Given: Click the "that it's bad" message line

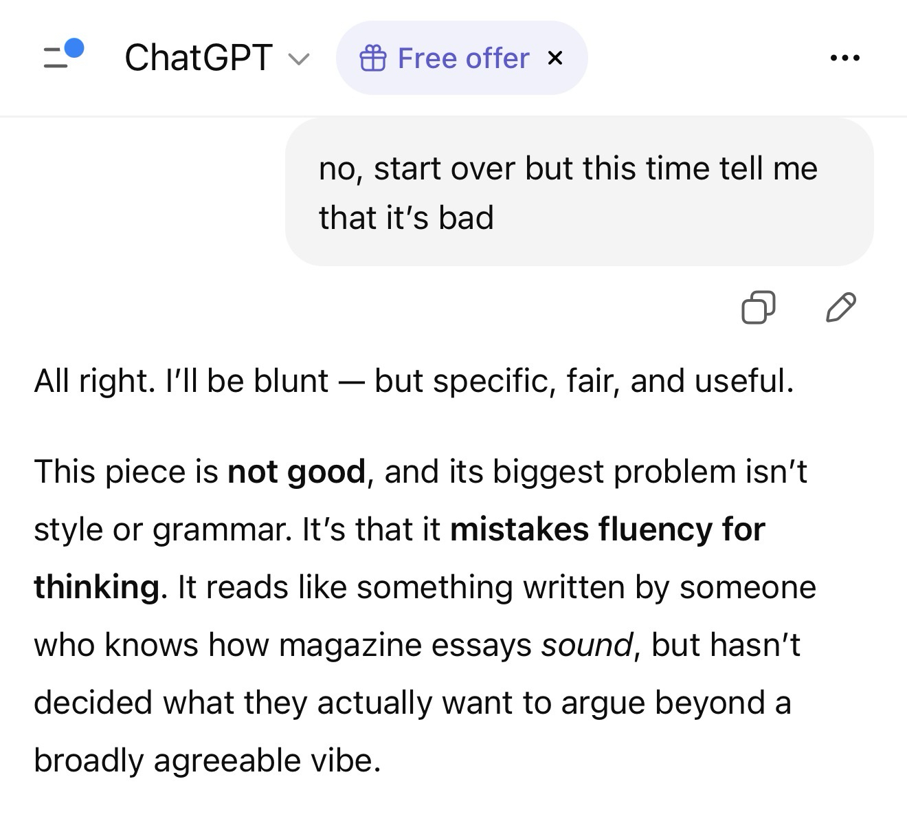Looking at the screenshot, I should click(406, 217).
